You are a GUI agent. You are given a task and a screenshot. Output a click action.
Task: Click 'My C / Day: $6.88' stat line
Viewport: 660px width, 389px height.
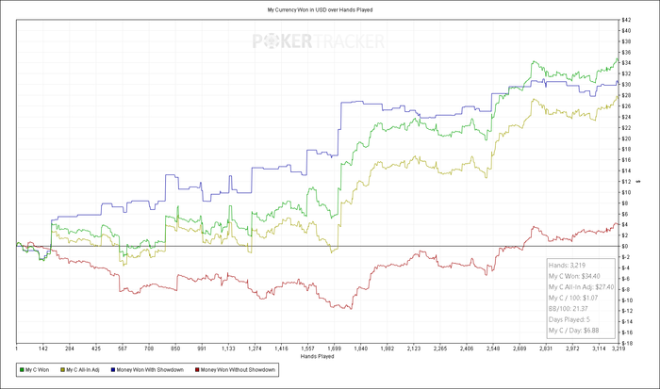click(573, 331)
